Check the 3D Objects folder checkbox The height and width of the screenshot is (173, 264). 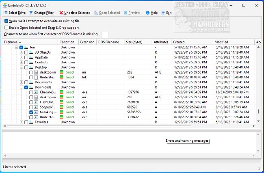pyautogui.click(x=26, y=52)
